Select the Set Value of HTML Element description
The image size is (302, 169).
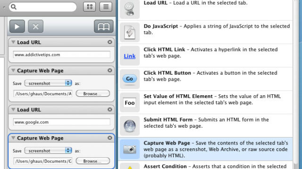pos(212,99)
